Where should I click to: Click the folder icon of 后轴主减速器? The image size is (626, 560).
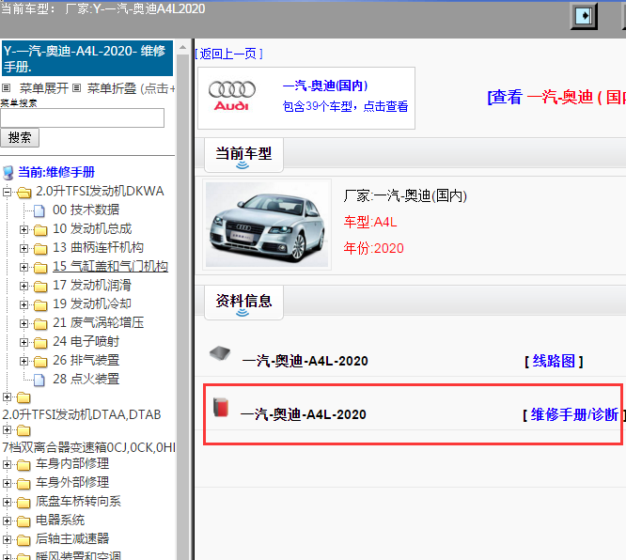[23, 540]
